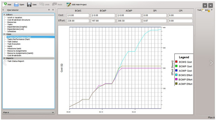Float the View Selector panel with the diamond icon
The width and height of the screenshot is (216, 120).
click(49, 10)
